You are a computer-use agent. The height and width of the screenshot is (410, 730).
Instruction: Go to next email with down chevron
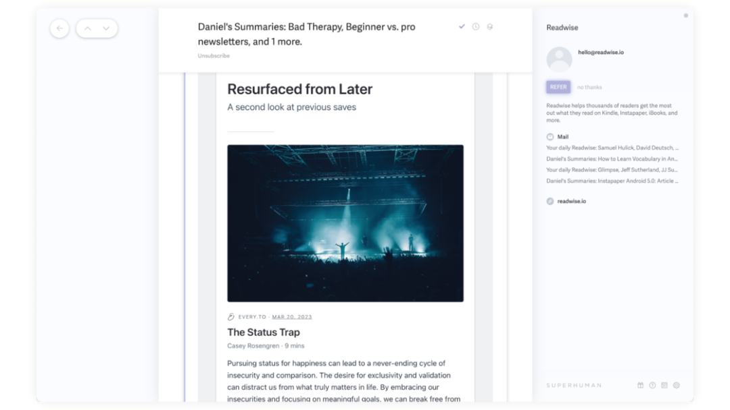coord(106,28)
